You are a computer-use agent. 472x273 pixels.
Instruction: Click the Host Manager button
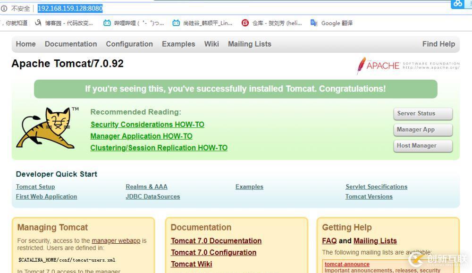(x=423, y=146)
